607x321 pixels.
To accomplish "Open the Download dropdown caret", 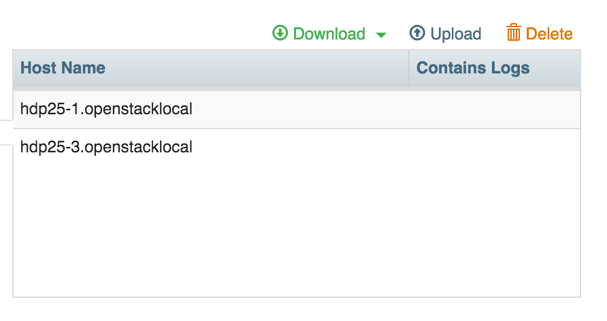I will point(381,35).
